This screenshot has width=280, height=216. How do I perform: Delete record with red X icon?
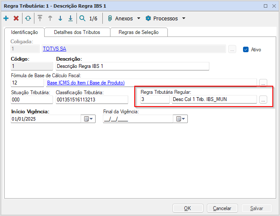(x=16, y=18)
